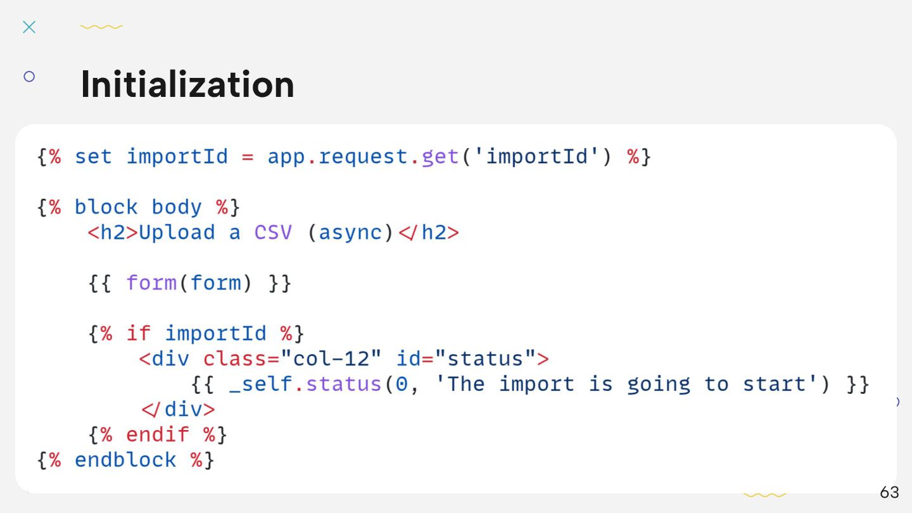
Task: Click the 'set' keyword in the first code line
Action: pos(93,156)
